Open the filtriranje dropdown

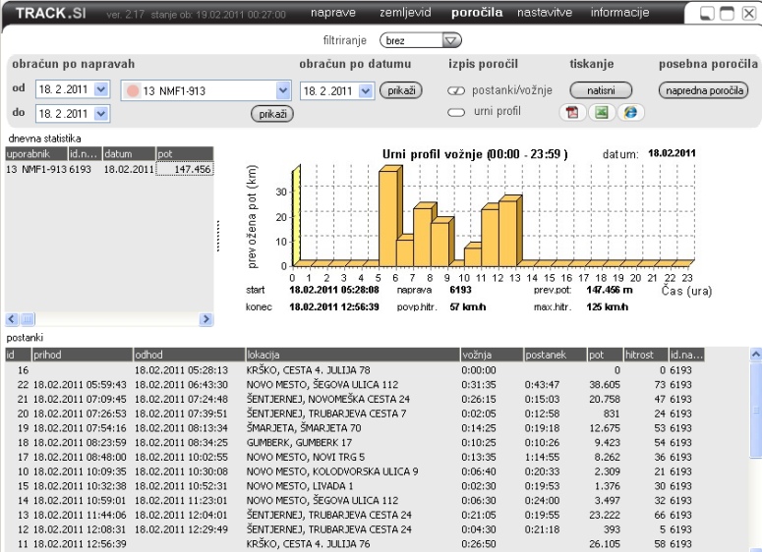(451, 40)
